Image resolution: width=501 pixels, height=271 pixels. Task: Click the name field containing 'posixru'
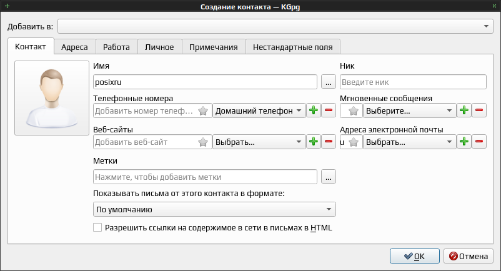[x=205, y=82]
